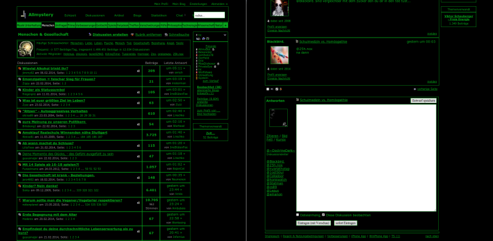
Task: Toggle the Dateianhang checkbox
Action: 298,214
